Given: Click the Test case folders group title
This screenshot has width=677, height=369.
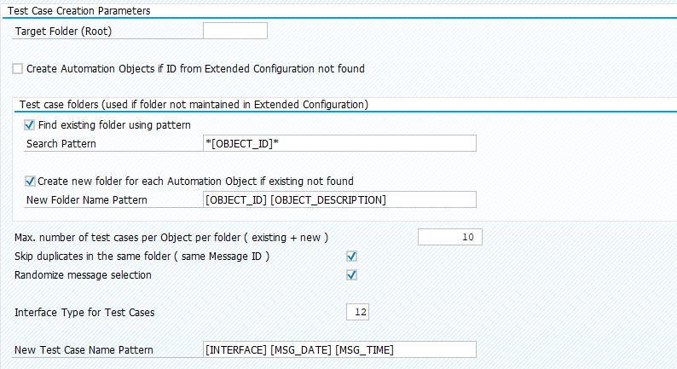Looking at the screenshot, I should pos(193,105).
